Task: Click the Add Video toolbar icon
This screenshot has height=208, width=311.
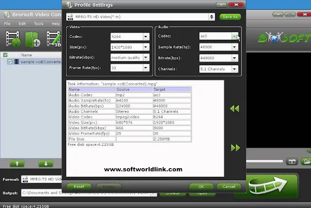Action: [x=13, y=39]
